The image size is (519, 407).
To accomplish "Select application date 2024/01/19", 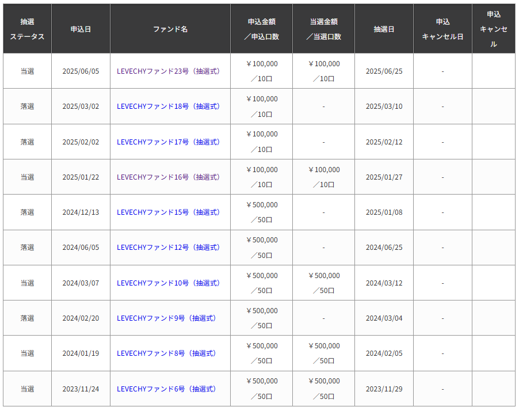I will [x=81, y=353].
